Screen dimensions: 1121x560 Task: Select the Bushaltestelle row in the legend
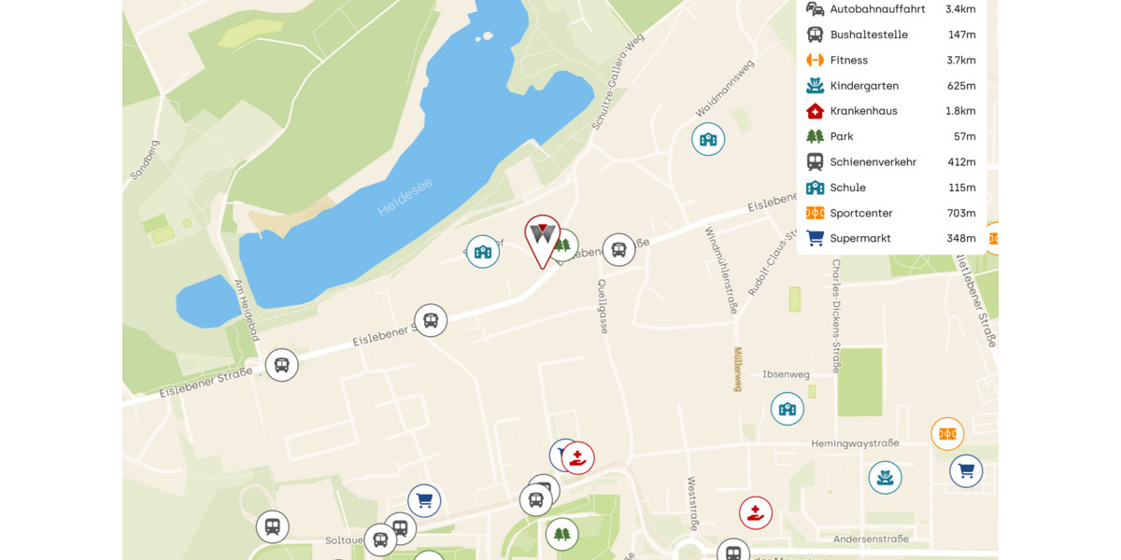coord(891,35)
